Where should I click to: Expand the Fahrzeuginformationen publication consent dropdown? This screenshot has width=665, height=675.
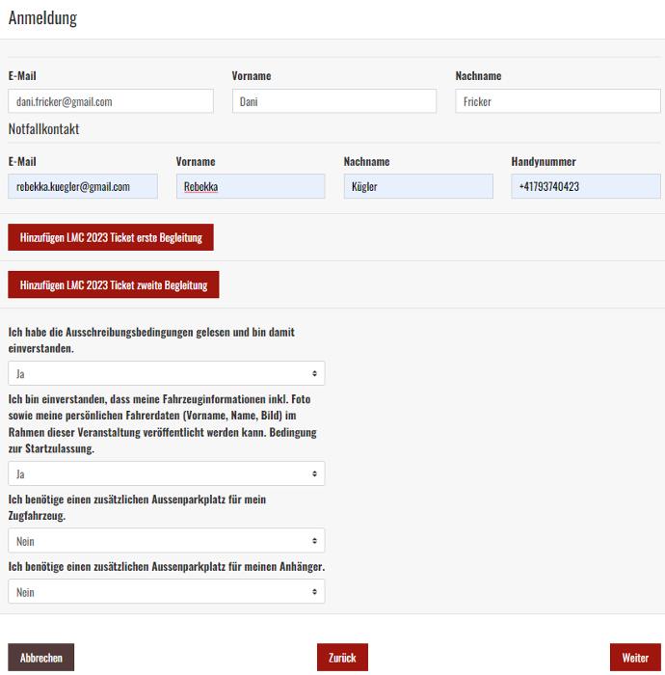click(166, 473)
